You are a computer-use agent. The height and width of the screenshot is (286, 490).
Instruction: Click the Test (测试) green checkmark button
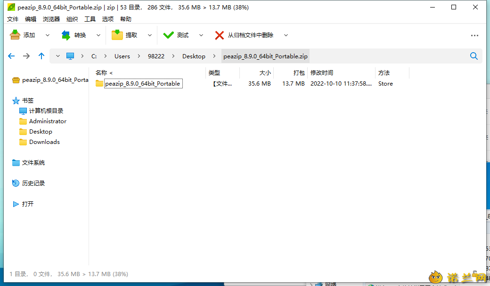pos(176,35)
